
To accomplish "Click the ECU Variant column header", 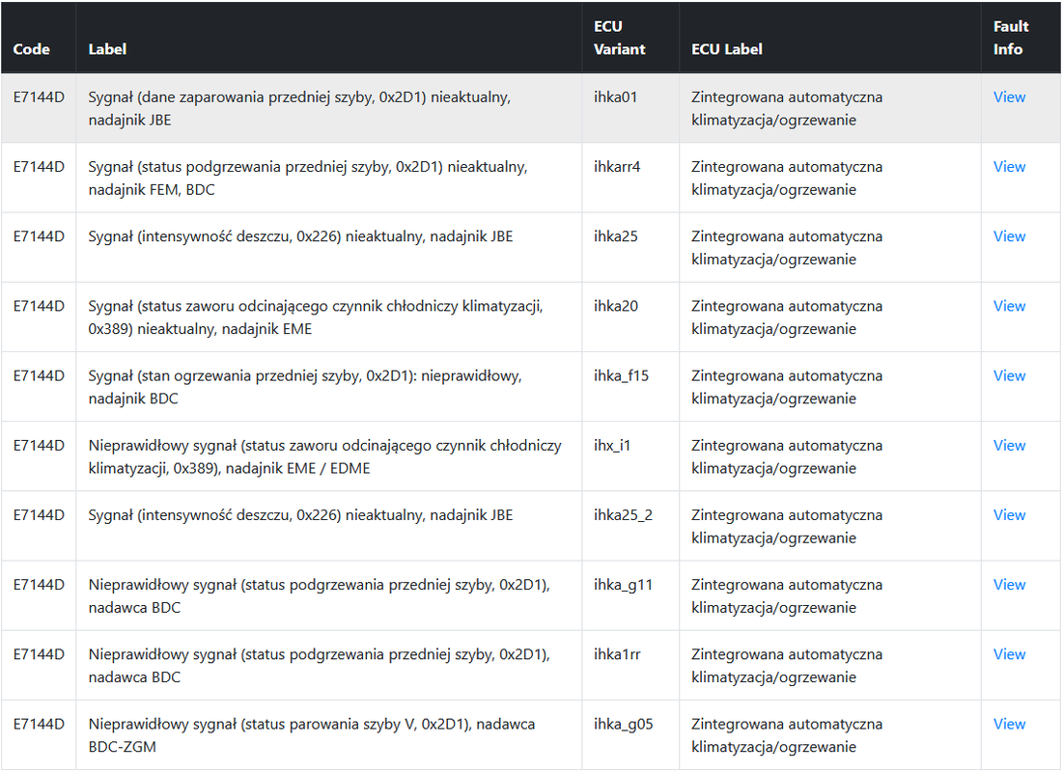I will point(619,38).
